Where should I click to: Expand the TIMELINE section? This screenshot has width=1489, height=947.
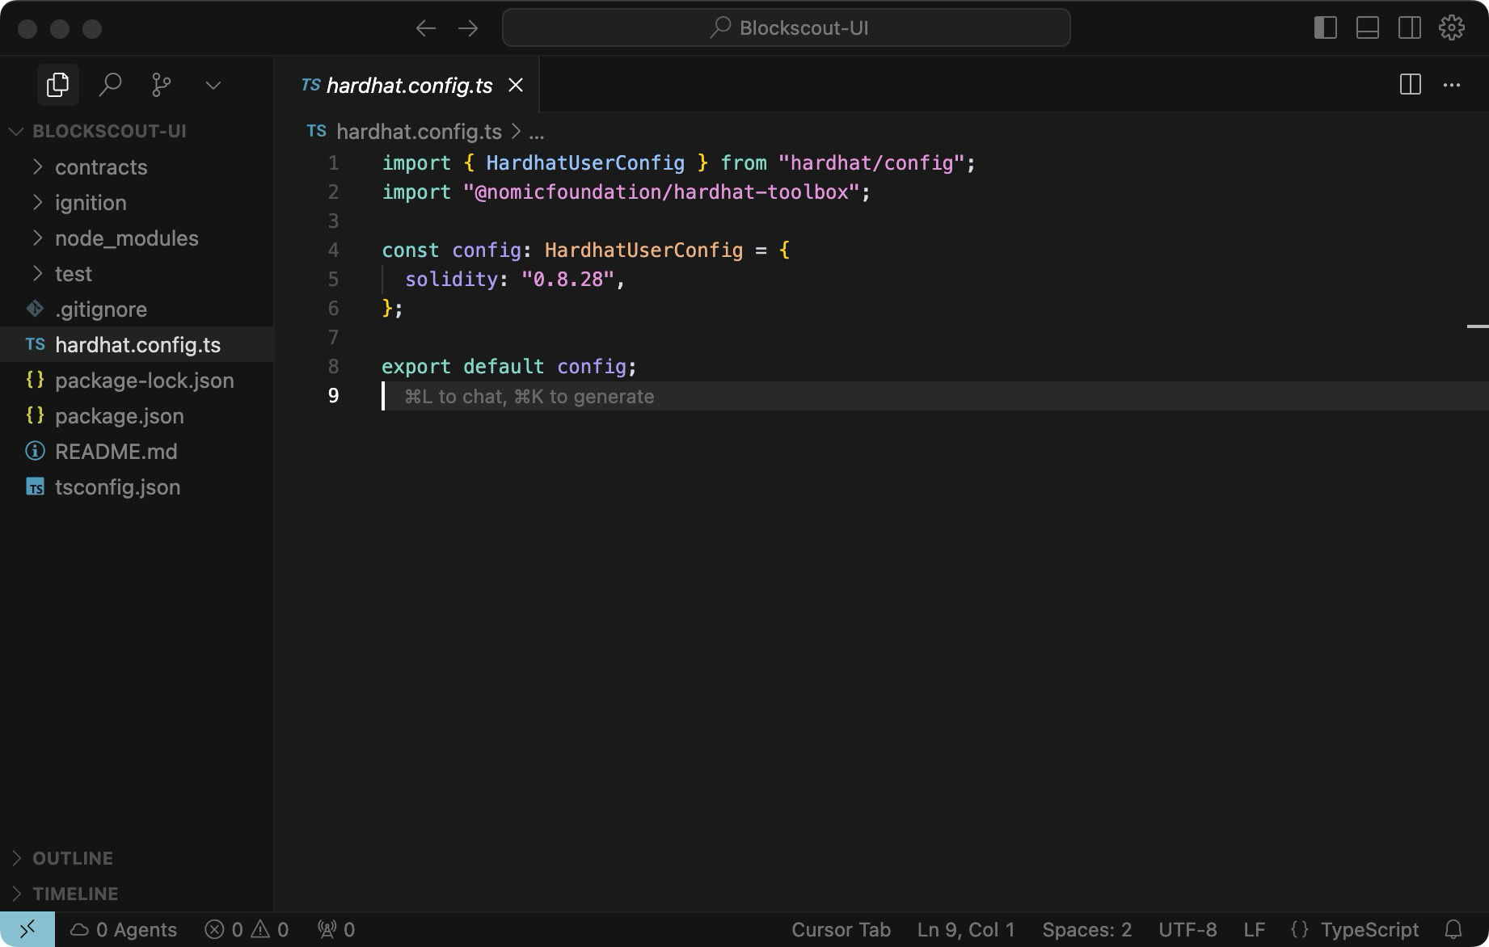tap(137, 894)
